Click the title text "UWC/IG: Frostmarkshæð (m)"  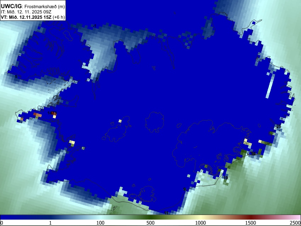(x=33, y=6)
